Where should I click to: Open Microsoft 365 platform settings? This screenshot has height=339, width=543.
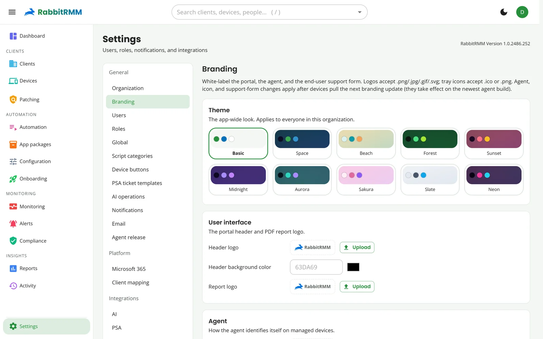[148, 269]
